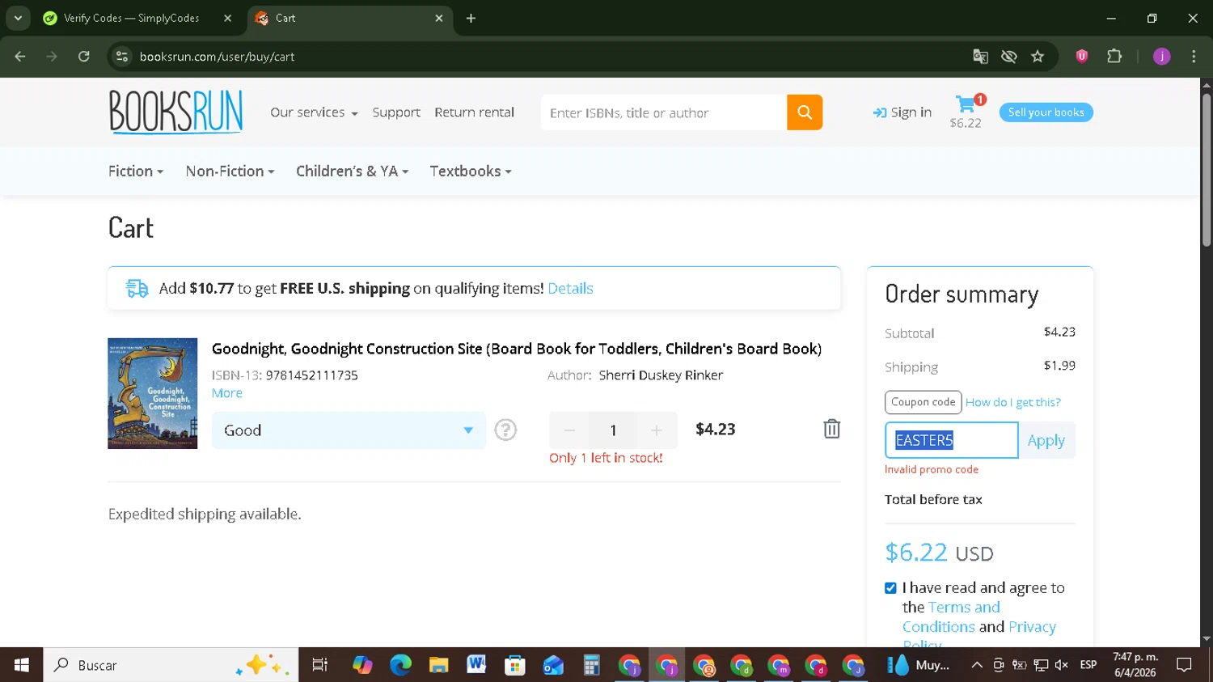Expand the Textbooks menu
Image resolution: width=1213 pixels, height=682 pixels.
click(x=471, y=172)
